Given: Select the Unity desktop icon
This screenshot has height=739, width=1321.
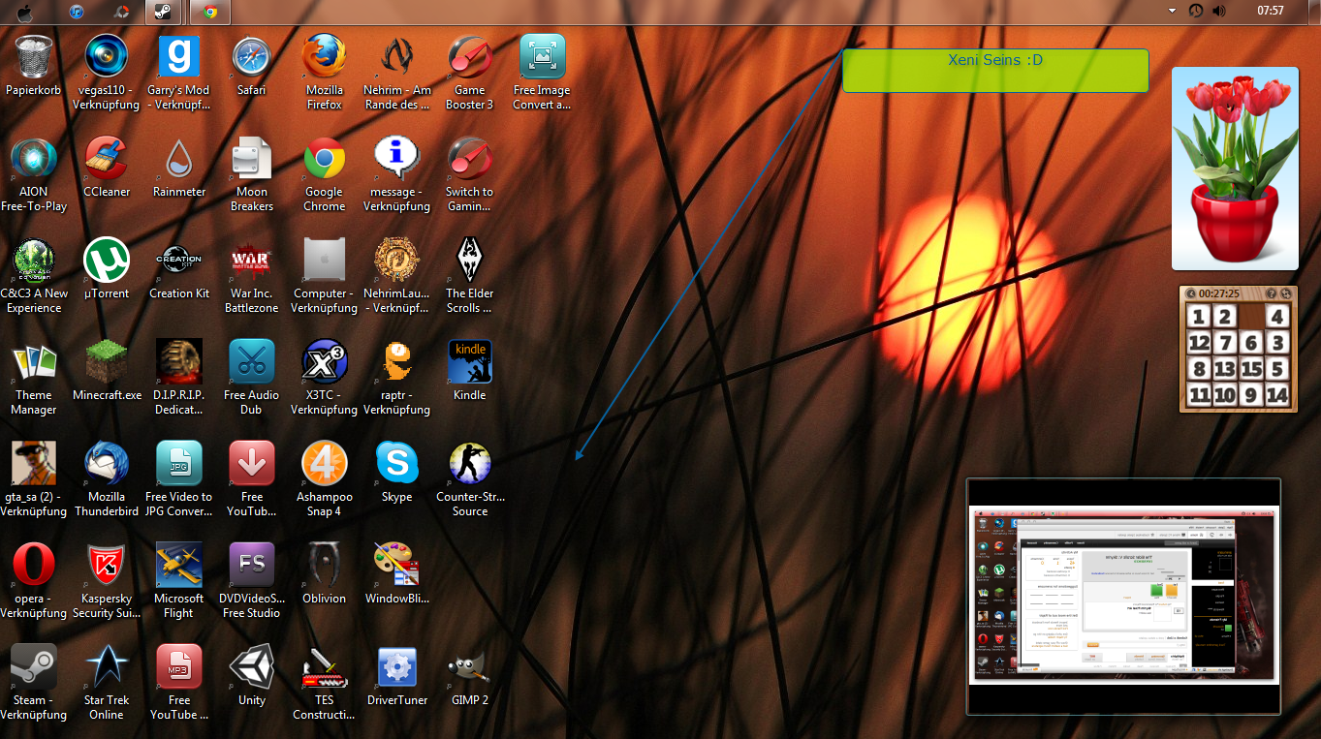Looking at the screenshot, I should click(251, 669).
